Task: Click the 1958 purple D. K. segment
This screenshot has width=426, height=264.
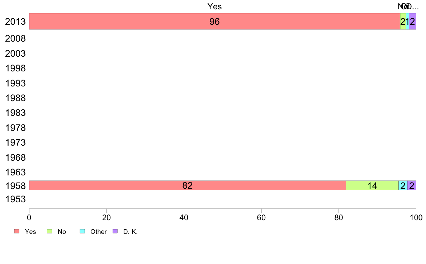Action: click(412, 185)
